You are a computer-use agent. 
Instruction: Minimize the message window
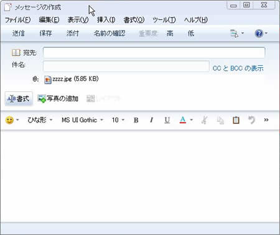tap(233, 5)
